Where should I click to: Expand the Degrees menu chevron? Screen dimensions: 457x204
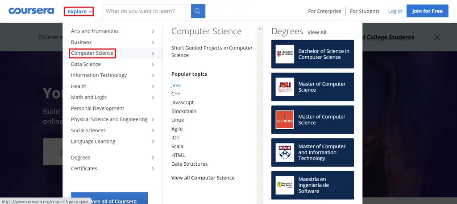pos(153,158)
